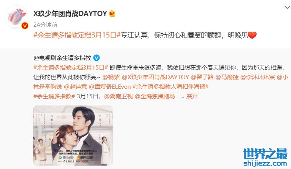Open the top hashtag #余生请多指教定档3月15日#
Viewport: 291px width, 169px height.
point(77,35)
